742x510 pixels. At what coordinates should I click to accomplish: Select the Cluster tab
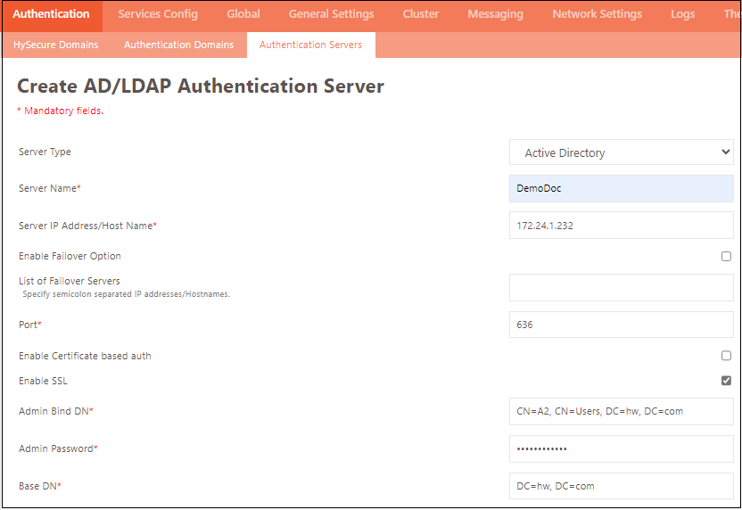pyautogui.click(x=420, y=14)
